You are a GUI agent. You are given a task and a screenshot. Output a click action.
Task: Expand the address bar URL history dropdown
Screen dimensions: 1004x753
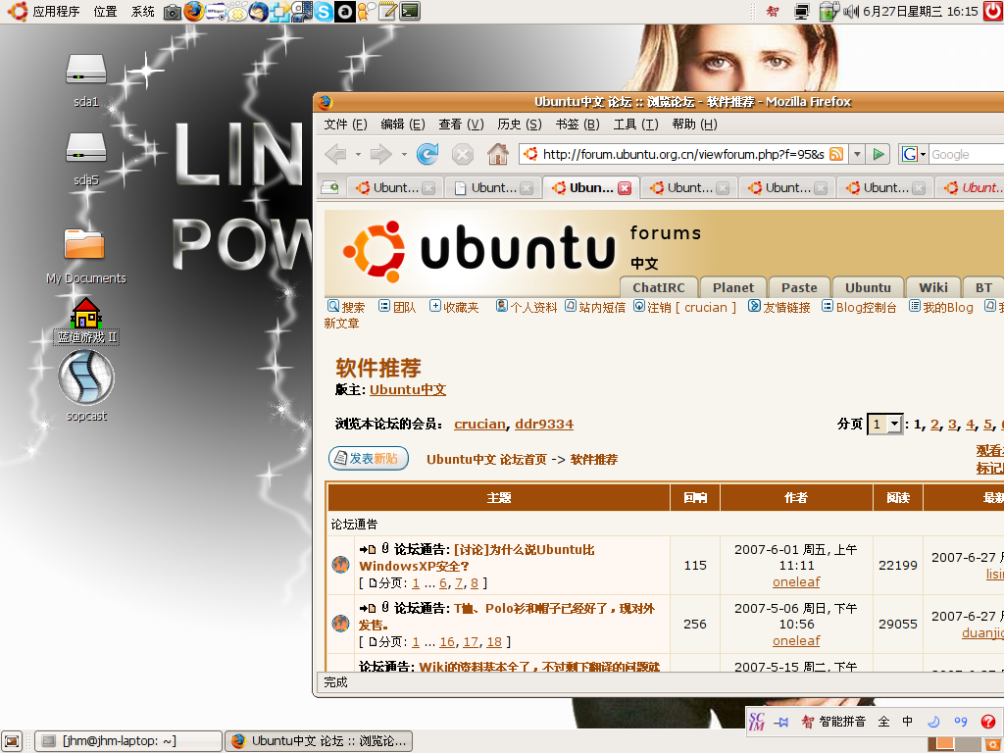click(x=857, y=154)
